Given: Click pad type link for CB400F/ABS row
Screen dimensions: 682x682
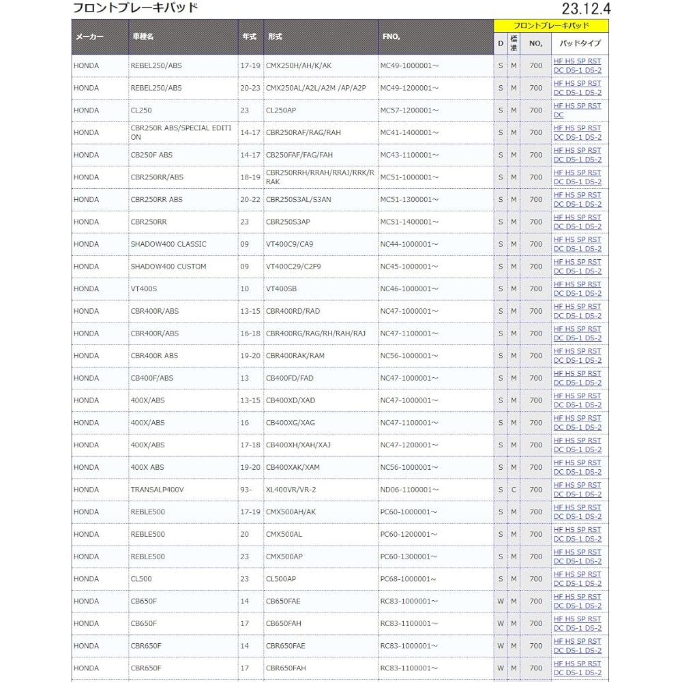Looking at the screenshot, I should point(577,379).
